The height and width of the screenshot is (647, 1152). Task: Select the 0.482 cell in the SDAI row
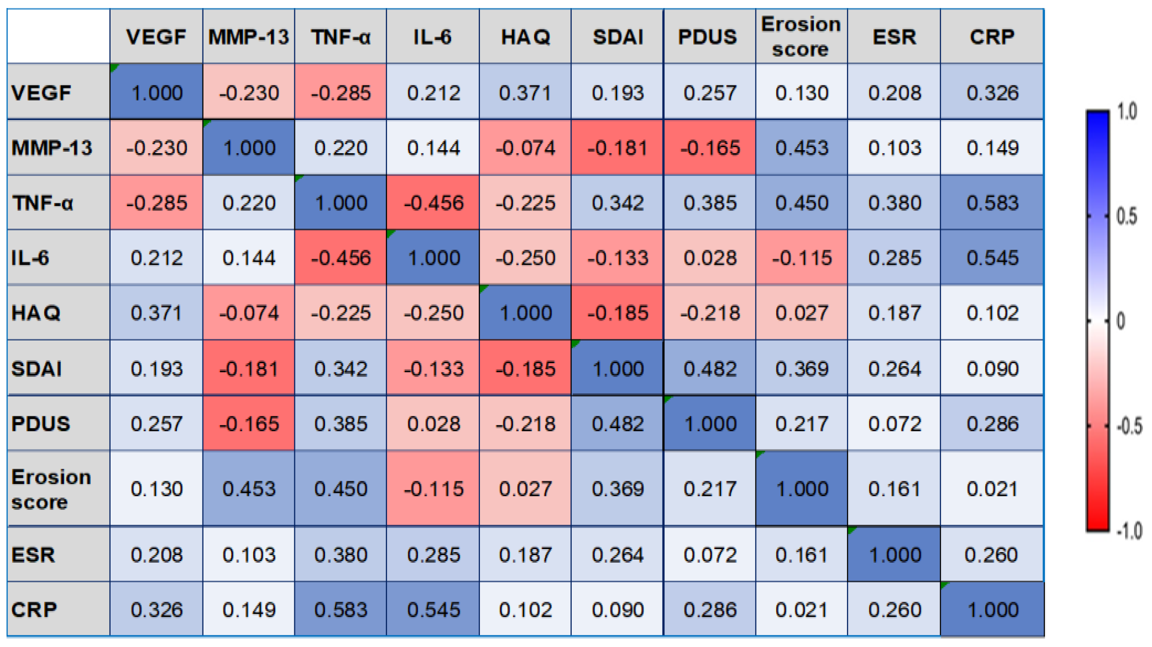point(709,369)
